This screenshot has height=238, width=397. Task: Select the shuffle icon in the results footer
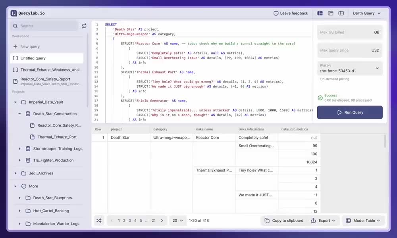(99, 220)
